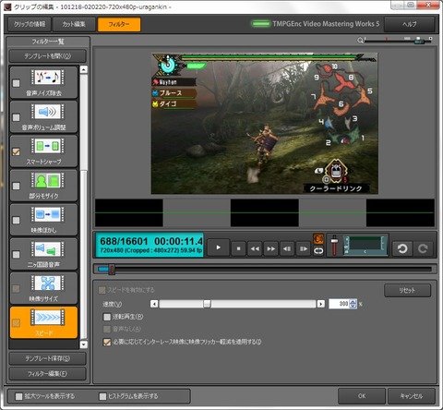
Task: Select the スピード filter icon
Action: [x=48, y=318]
